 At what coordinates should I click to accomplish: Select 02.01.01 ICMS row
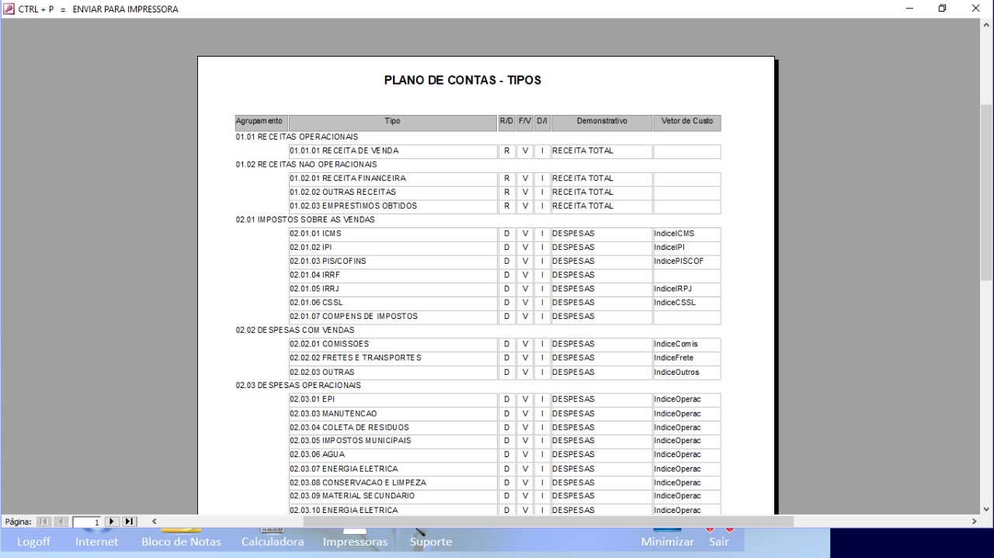(505, 234)
